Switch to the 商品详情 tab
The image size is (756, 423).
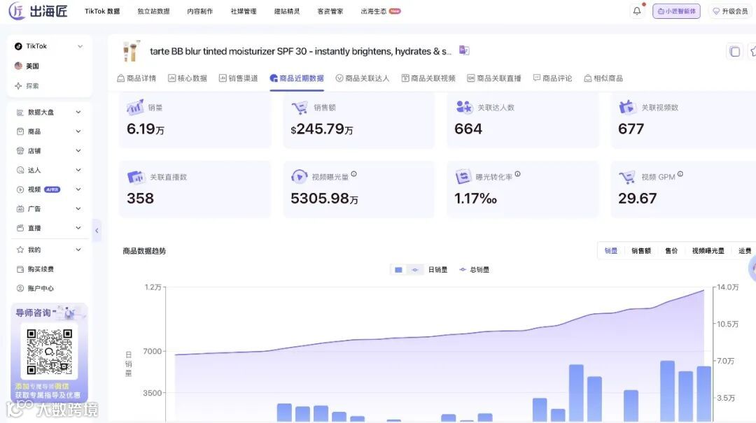[136, 78]
